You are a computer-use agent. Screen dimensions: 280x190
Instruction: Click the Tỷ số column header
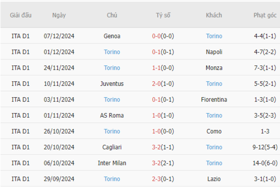point(163,15)
